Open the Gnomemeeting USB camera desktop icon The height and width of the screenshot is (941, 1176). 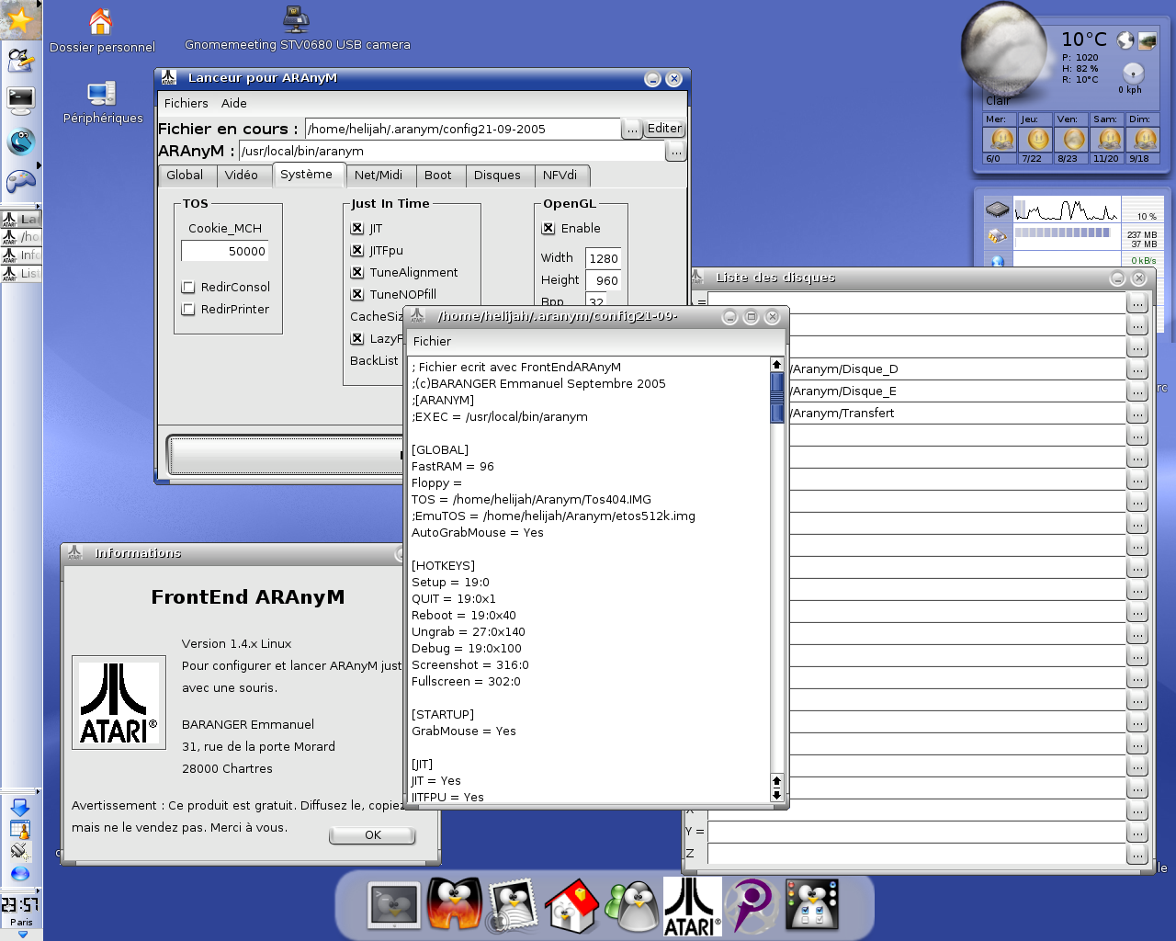296,19
